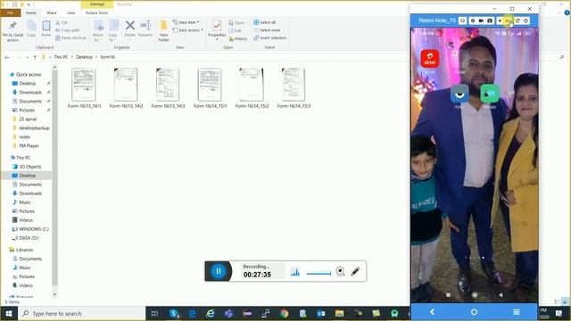
Task: Select the pencil annotation tool in recorder
Action: pyautogui.click(x=355, y=271)
